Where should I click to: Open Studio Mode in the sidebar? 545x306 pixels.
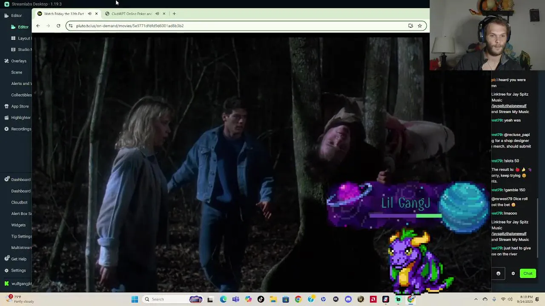(x=20, y=49)
